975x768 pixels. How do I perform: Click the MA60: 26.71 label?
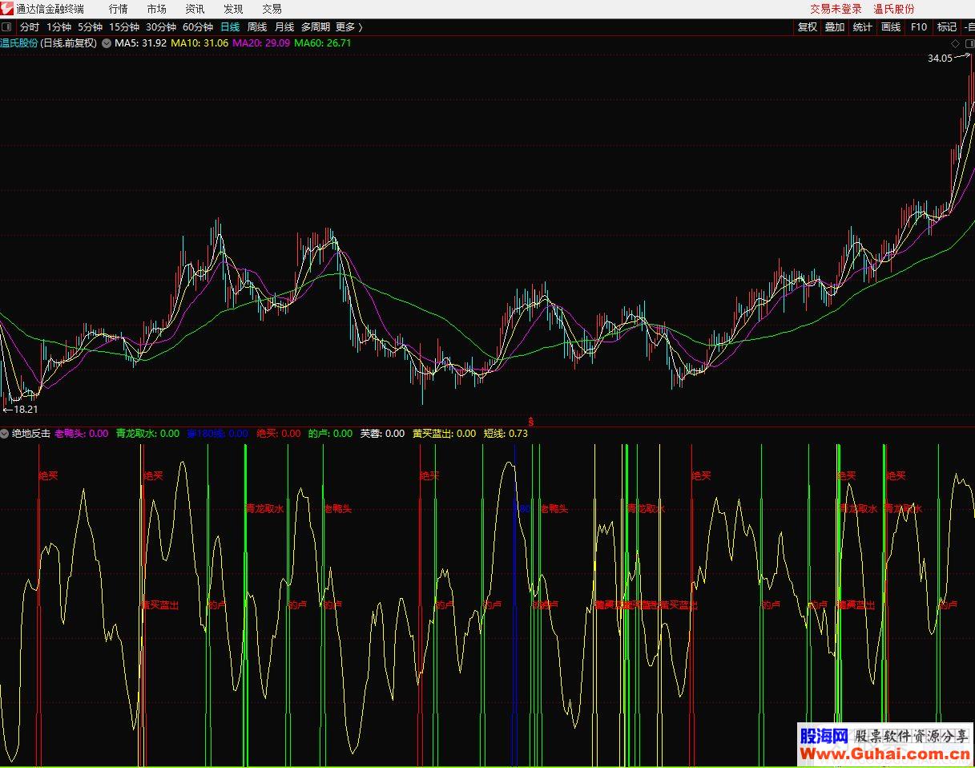tap(323, 43)
